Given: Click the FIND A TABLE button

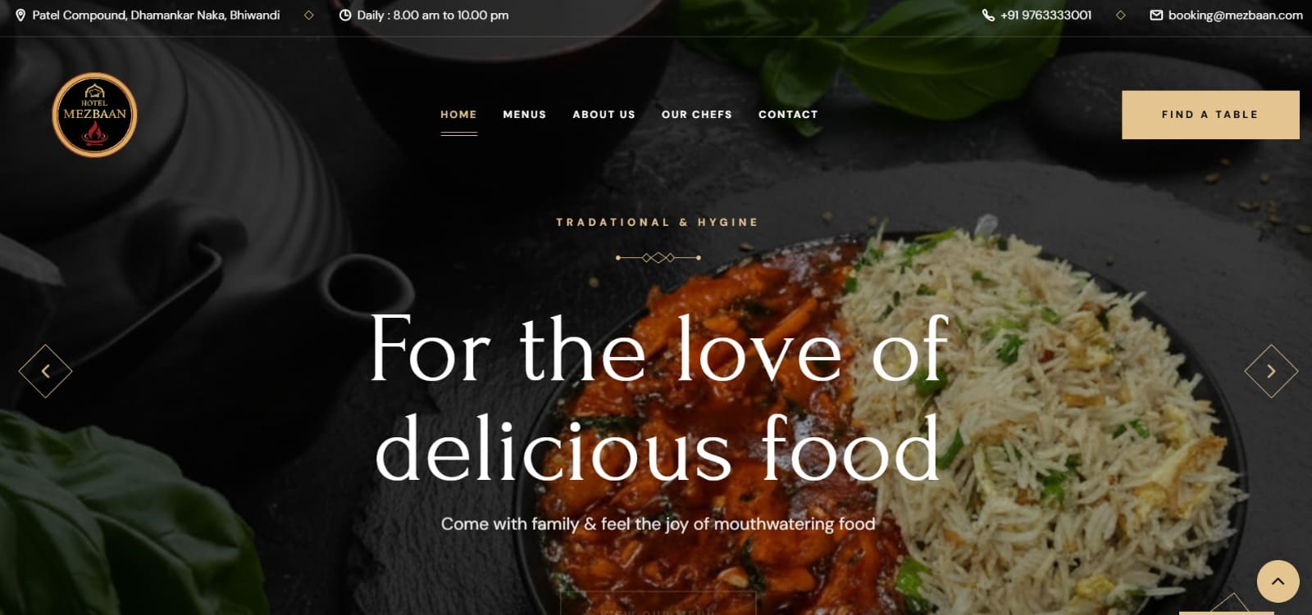Looking at the screenshot, I should click(1210, 115).
